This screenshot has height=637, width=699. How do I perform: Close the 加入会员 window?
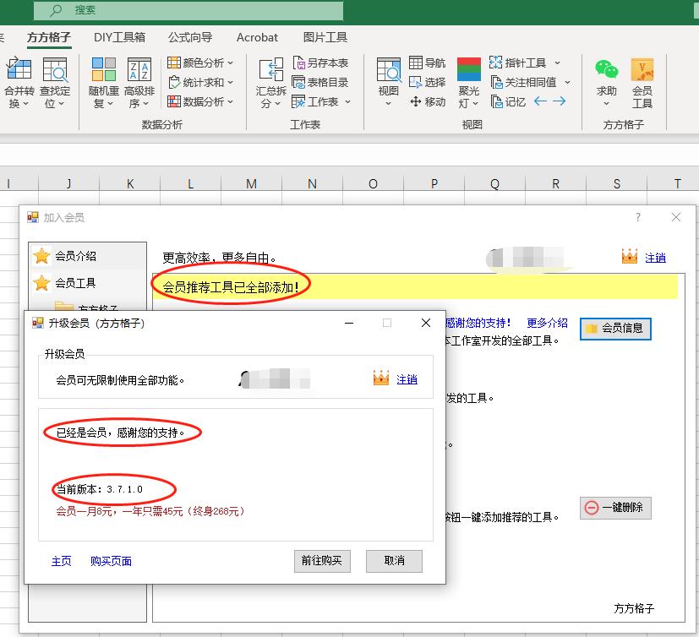[x=676, y=217]
